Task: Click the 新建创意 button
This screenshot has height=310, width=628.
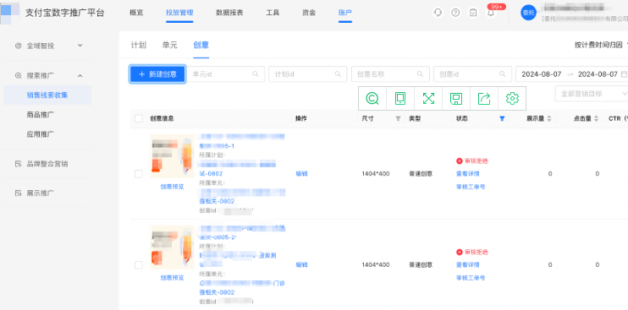Action: coord(157,74)
